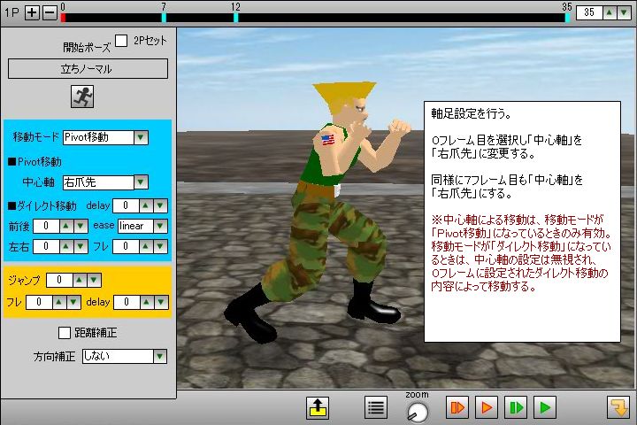Increase the frame count 35 stepper
Image resolution: width=637 pixels, height=425 pixels.
pyautogui.click(x=609, y=12)
